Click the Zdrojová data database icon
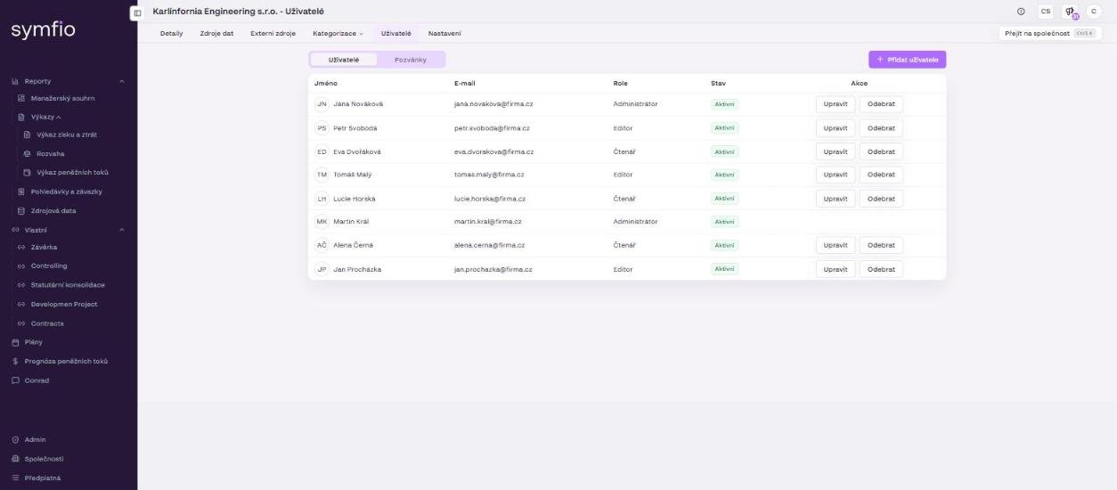 20,210
